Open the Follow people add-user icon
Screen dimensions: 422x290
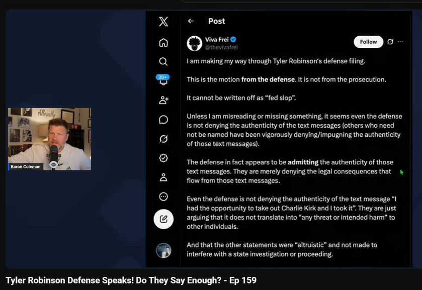coord(163,100)
